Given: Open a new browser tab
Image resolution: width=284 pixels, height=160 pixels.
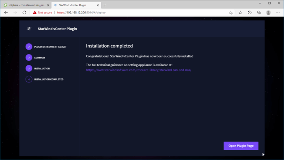Looking at the screenshot, I should point(105,5).
